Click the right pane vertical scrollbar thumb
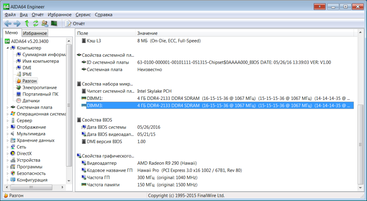 pyautogui.click(x=360, y=145)
